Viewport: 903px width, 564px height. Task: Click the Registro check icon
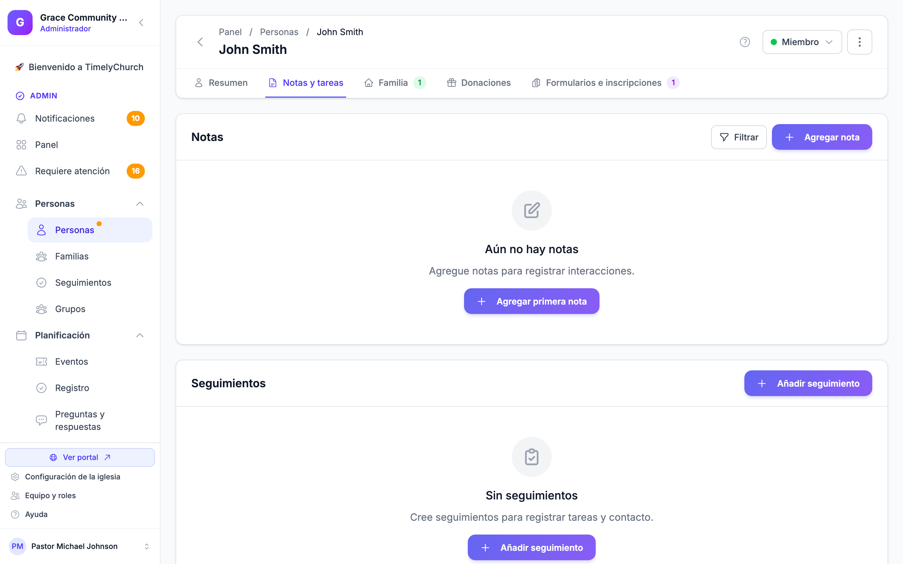tap(41, 388)
